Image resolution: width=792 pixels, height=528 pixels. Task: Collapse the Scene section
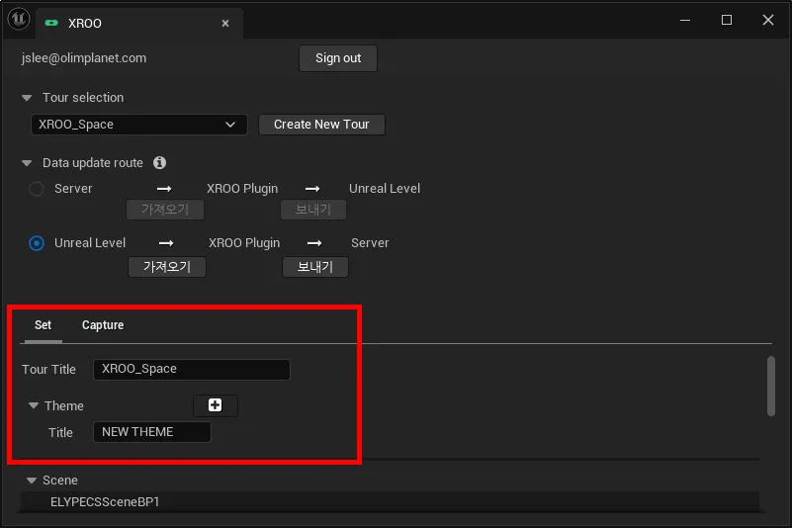(x=32, y=481)
